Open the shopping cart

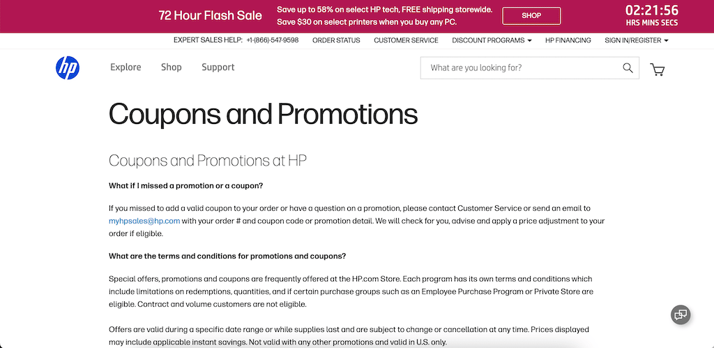657,69
